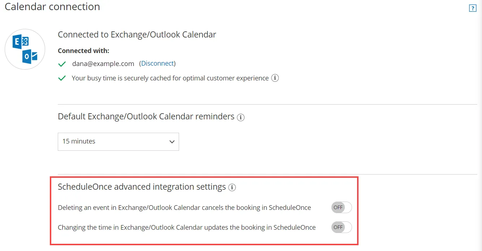
Task: Turn on changing the time updates booking toggle
Action: (342, 227)
